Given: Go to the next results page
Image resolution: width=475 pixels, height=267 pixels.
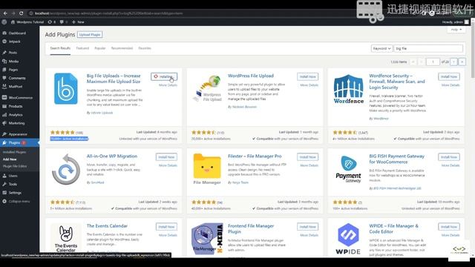Looking at the screenshot, I should (x=453, y=62).
